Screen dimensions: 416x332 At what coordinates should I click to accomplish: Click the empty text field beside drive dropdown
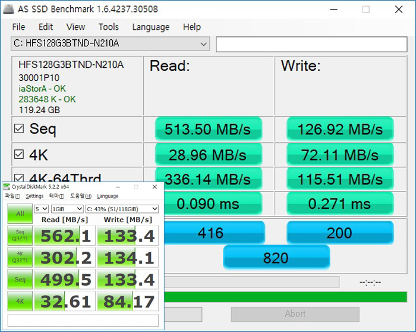click(x=311, y=44)
